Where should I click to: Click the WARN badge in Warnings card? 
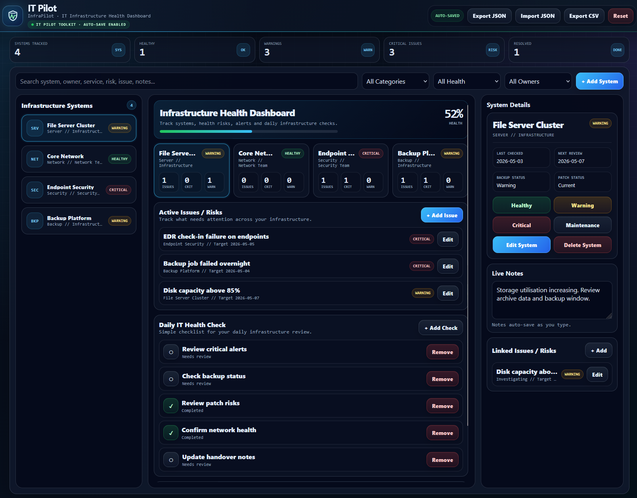pyautogui.click(x=368, y=50)
